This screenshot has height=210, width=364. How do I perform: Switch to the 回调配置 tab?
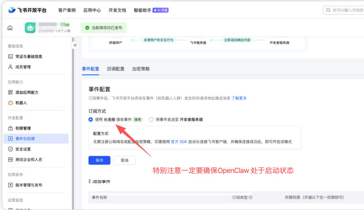click(x=116, y=69)
